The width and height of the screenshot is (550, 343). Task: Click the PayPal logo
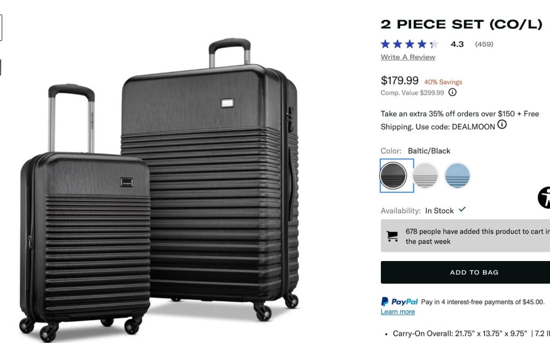(399, 302)
